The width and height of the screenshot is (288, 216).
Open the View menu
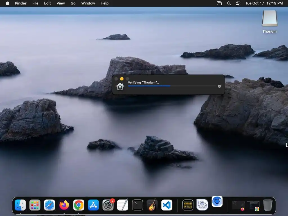[x=61, y=3]
